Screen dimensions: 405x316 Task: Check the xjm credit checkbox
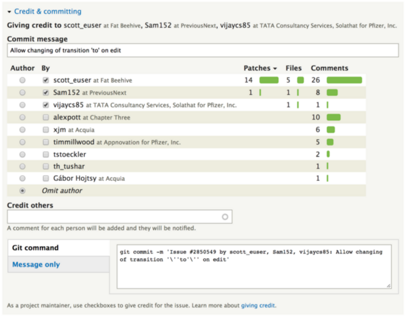[46, 130]
